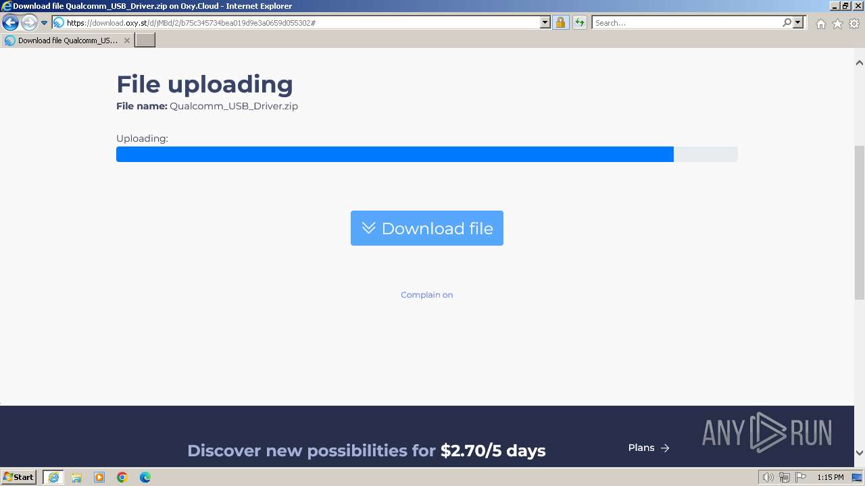
Task: Restore down the Internet Explorer window
Action: [845, 6]
